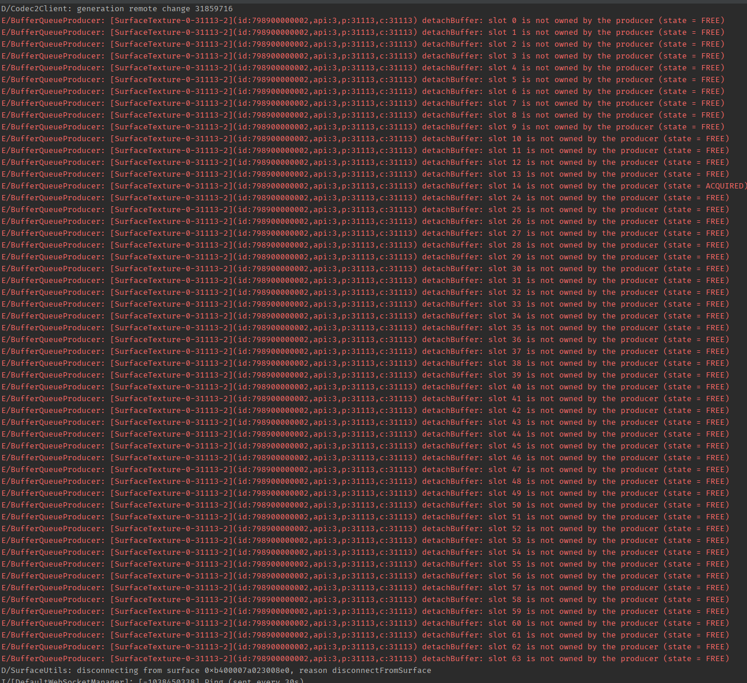The width and height of the screenshot is (747, 683).
Task: Select the D/ log level prefix on SurfaceUtils line
Action: [x=7, y=670]
